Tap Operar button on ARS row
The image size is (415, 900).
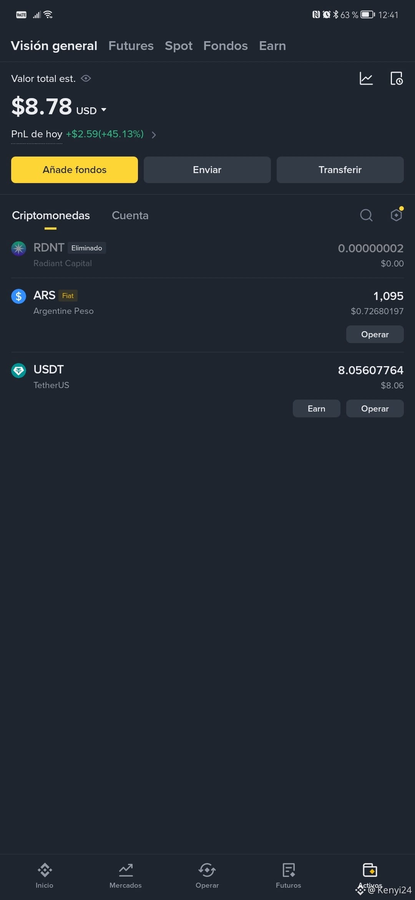point(375,334)
